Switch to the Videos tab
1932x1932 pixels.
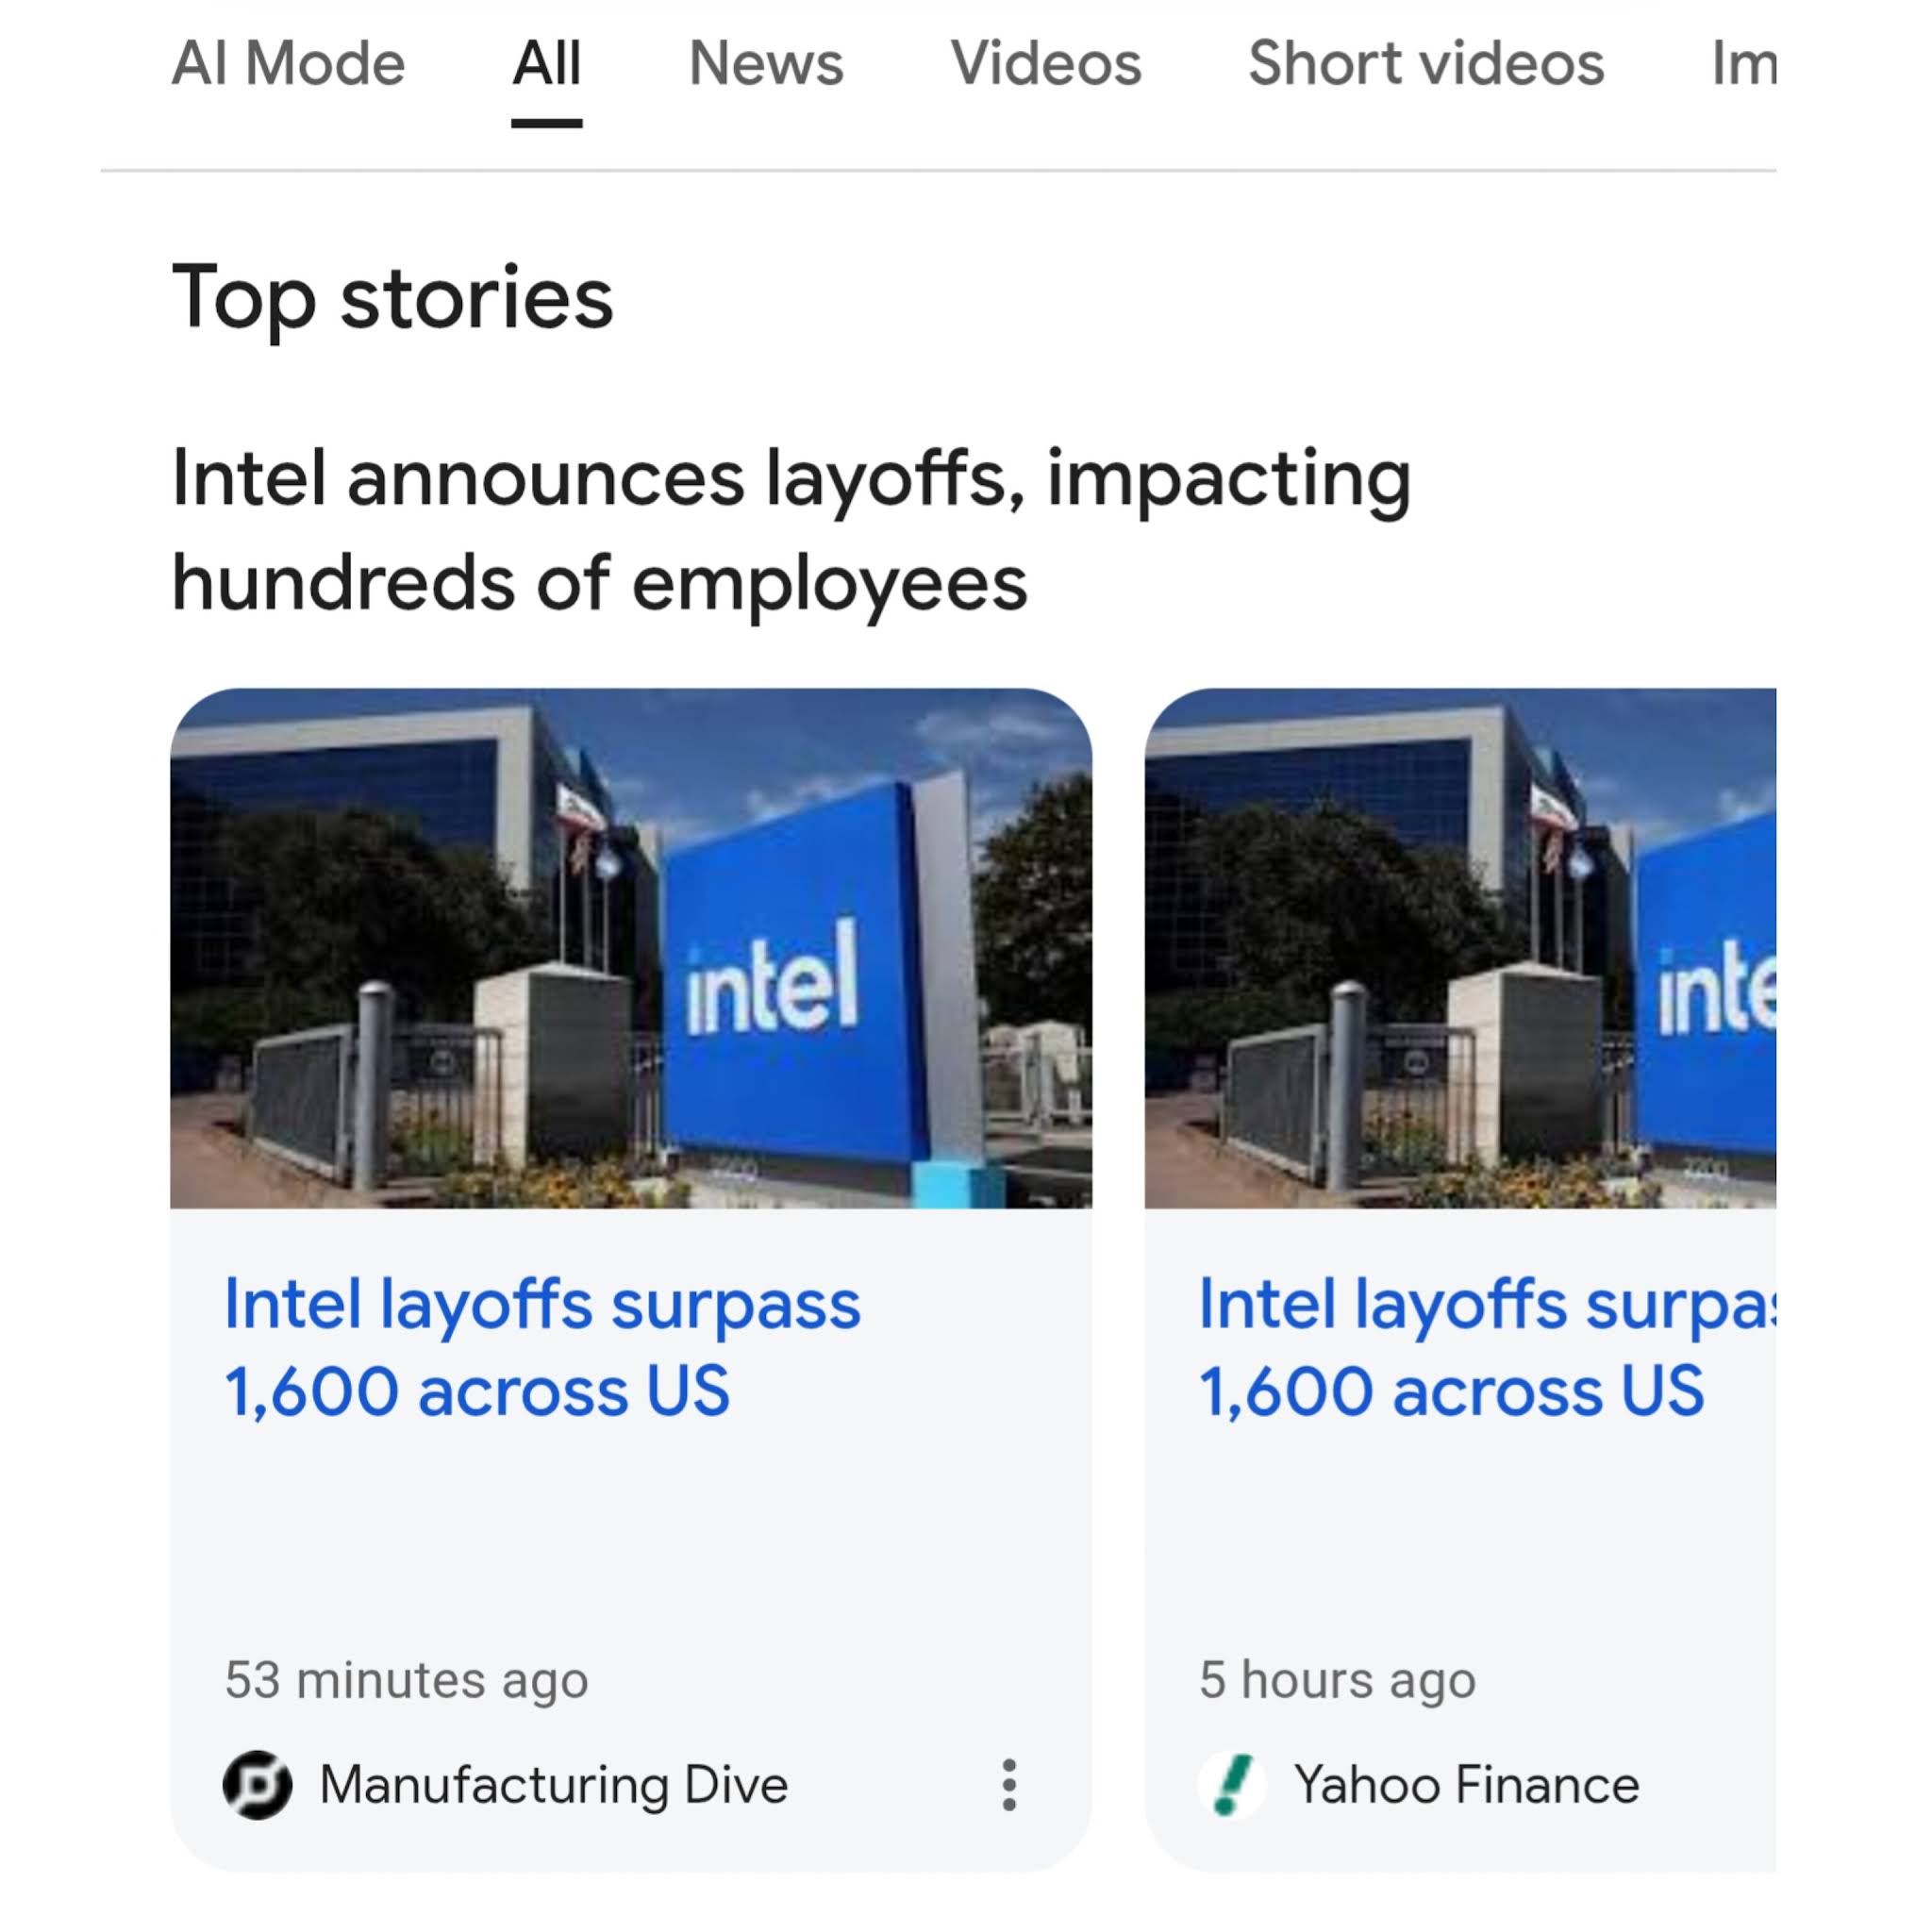[1046, 64]
